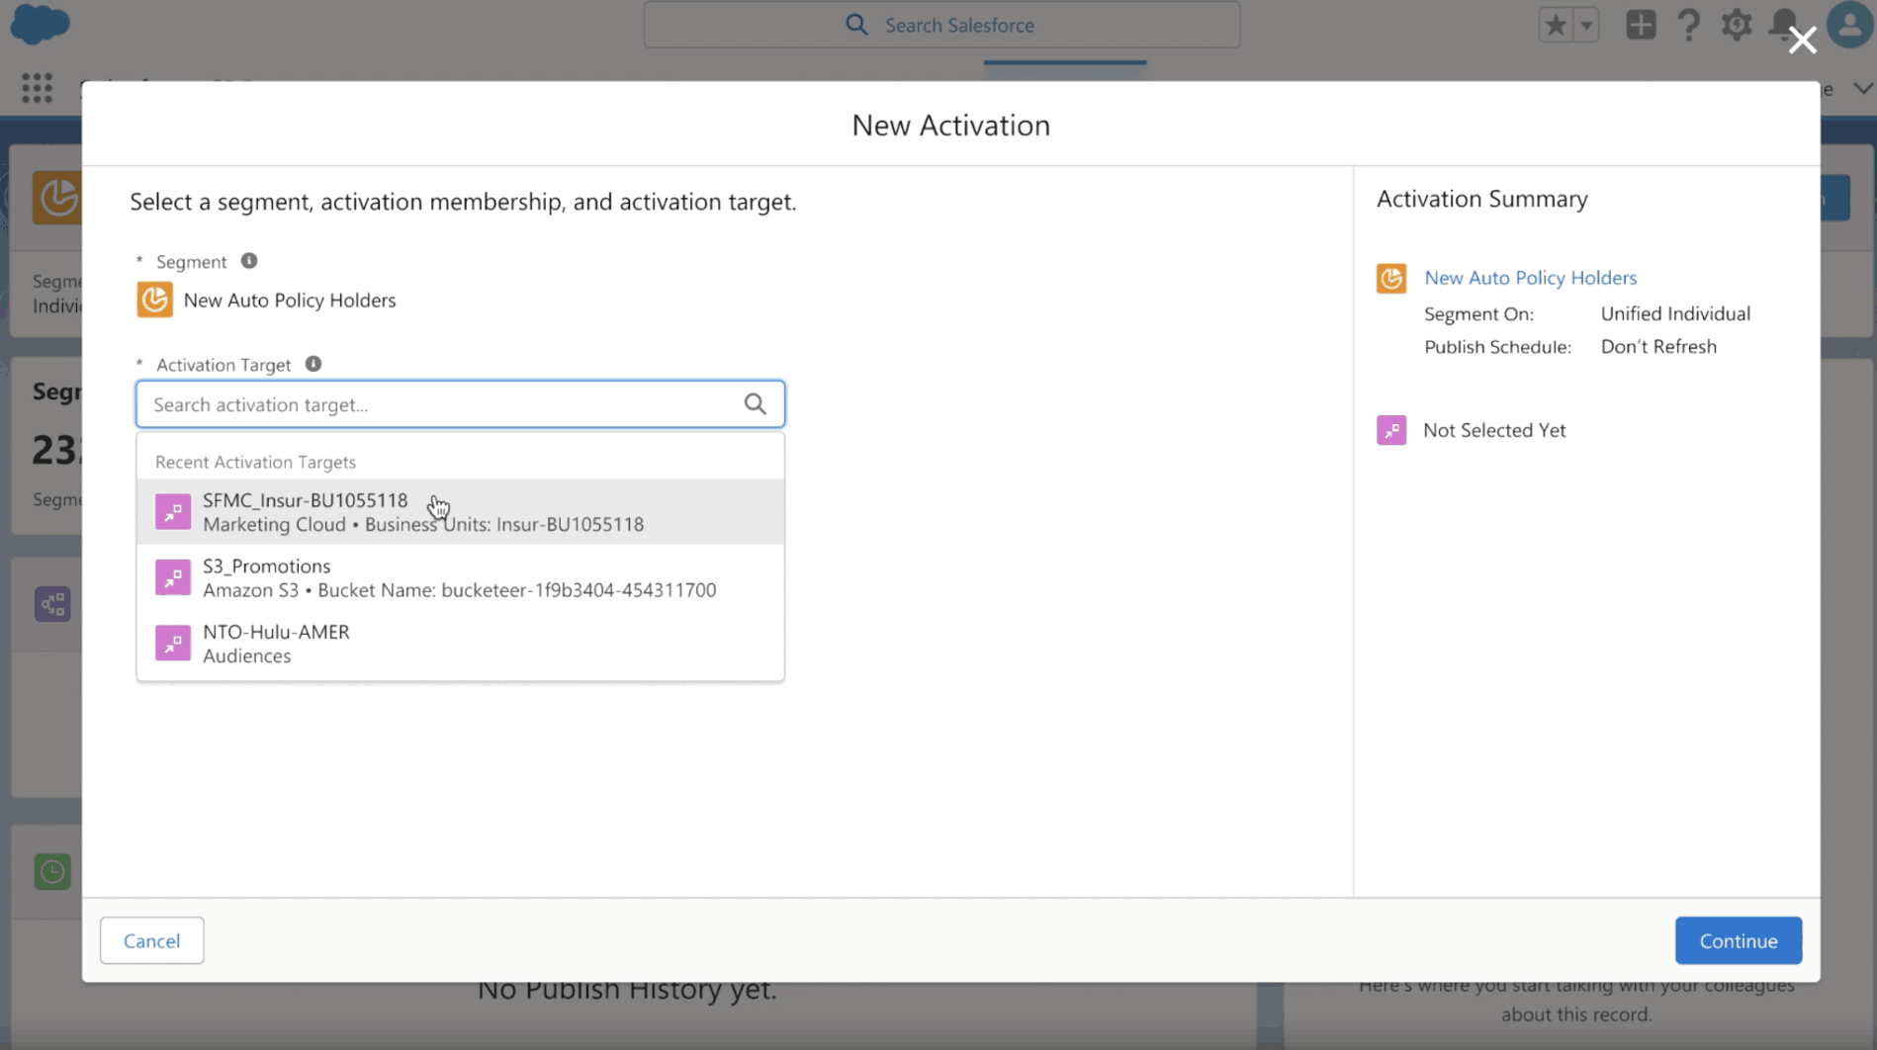This screenshot has width=1877, height=1050.
Task: Click the Don't Refresh publish schedule value
Action: (1658, 347)
